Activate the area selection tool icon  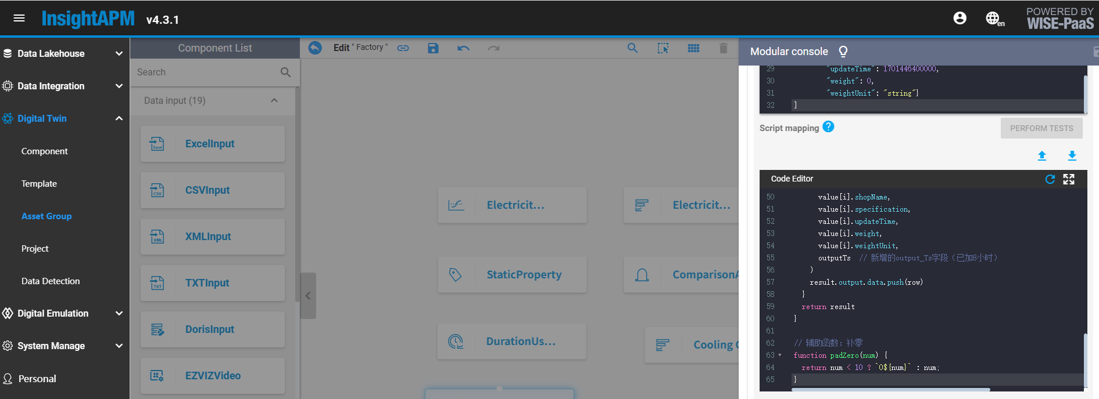tap(663, 48)
